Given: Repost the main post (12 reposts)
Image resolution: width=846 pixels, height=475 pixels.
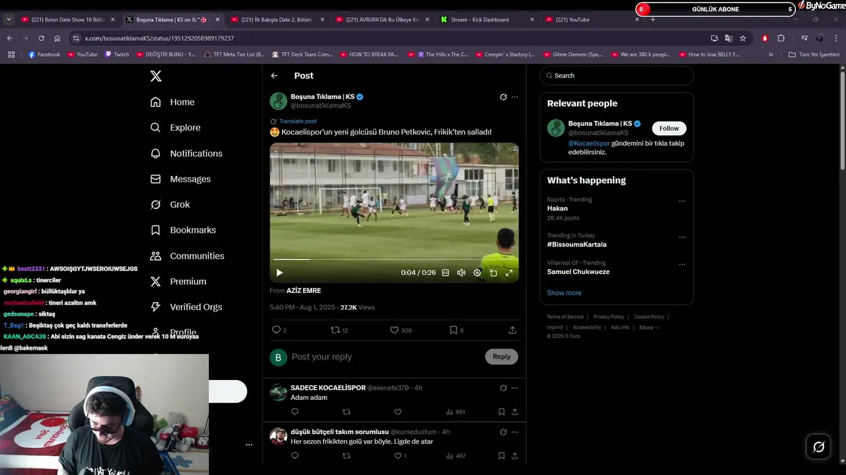Looking at the screenshot, I should coord(339,330).
